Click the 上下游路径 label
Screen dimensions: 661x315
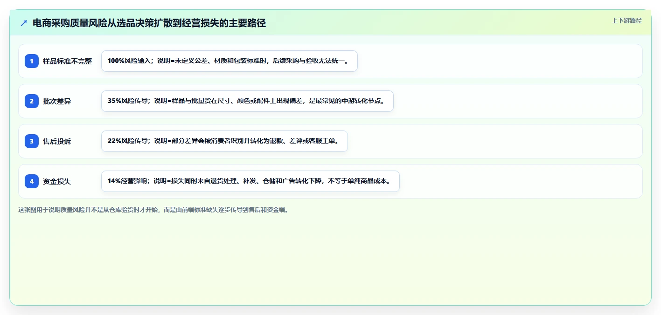[626, 21]
